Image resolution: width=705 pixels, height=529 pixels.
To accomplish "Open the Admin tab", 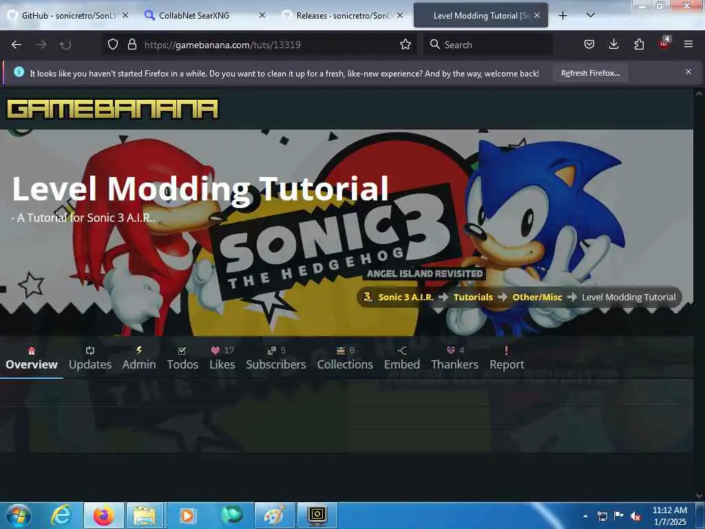I will pos(139,358).
